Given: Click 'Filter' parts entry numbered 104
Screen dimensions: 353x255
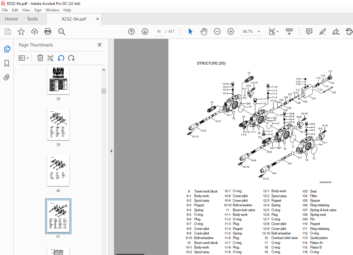Looking at the screenshot, I should 313,196.
